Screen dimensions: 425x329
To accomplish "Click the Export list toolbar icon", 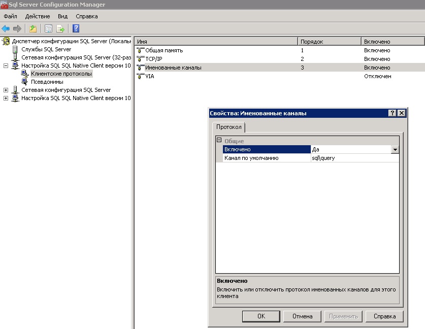I will (60, 28).
